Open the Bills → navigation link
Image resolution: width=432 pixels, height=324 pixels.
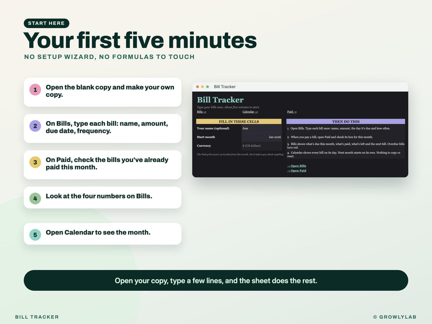[x=202, y=112]
